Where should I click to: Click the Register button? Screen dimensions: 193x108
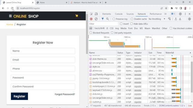[19, 96]
